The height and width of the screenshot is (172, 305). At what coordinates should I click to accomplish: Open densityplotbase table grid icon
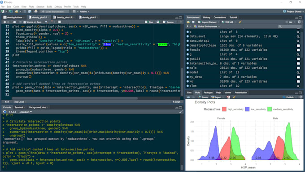(298, 45)
